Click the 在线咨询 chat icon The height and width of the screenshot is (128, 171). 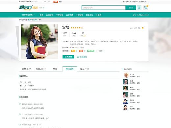click(78, 57)
